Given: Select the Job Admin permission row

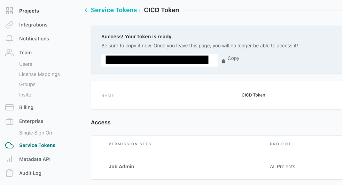Looking at the screenshot, I should 121,167.
